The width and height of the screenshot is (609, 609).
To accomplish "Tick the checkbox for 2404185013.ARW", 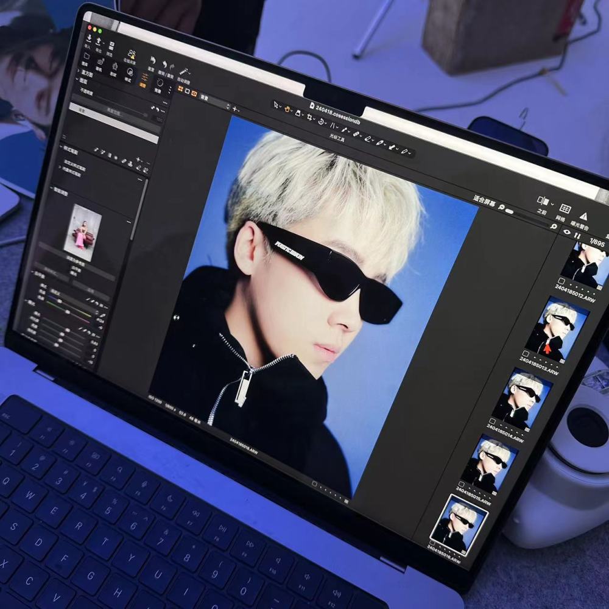I will (x=526, y=353).
